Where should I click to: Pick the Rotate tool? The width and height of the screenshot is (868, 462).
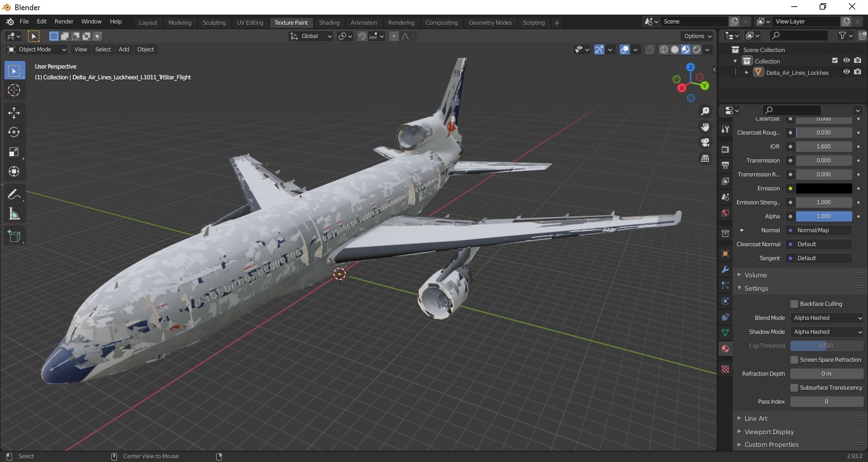point(14,132)
